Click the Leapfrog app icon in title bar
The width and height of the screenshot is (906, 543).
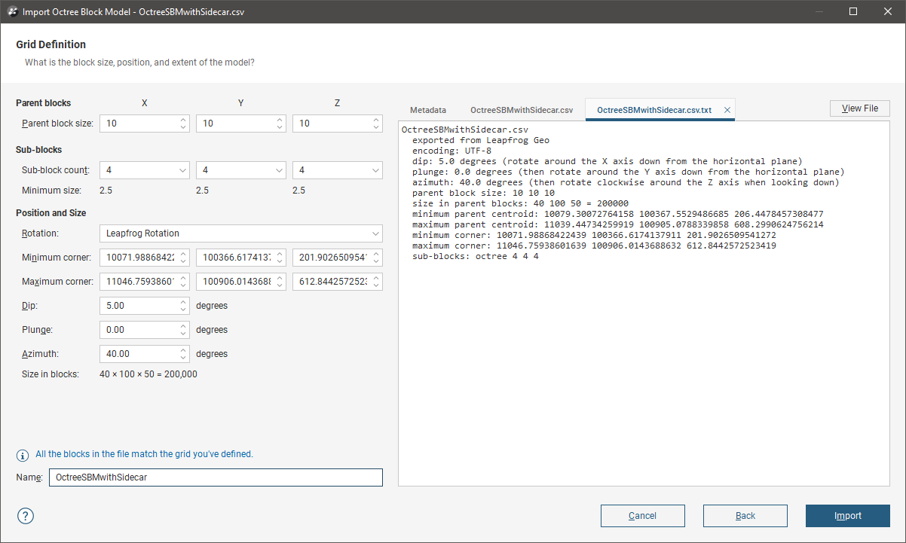coord(13,12)
